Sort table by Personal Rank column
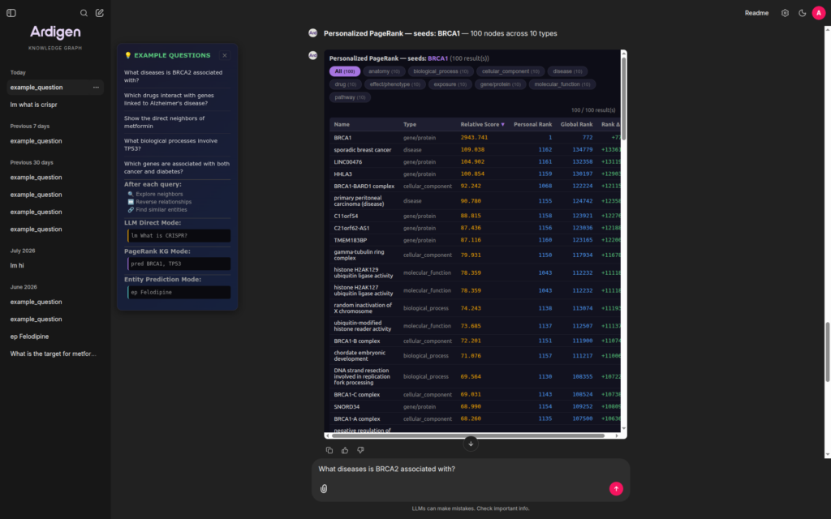This screenshot has height=519, width=831. point(532,124)
